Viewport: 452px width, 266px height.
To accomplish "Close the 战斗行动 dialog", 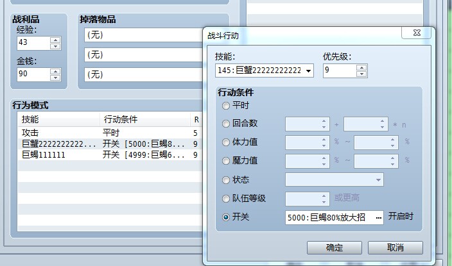I will [x=417, y=33].
